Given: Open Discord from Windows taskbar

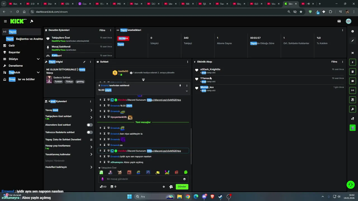Looking at the screenshot, I should pyautogui.click(x=204, y=197).
